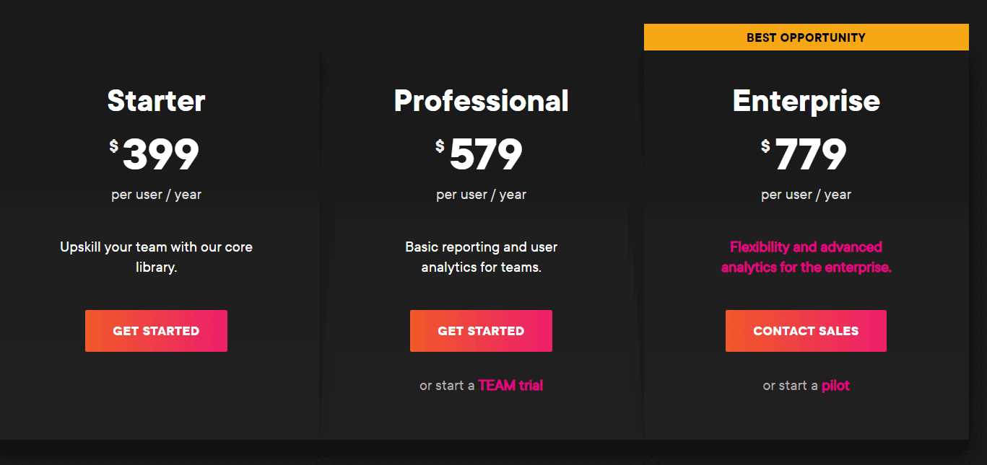987x465 pixels.
Task: Select the pink Enterprise flexibility description
Action: pos(806,256)
